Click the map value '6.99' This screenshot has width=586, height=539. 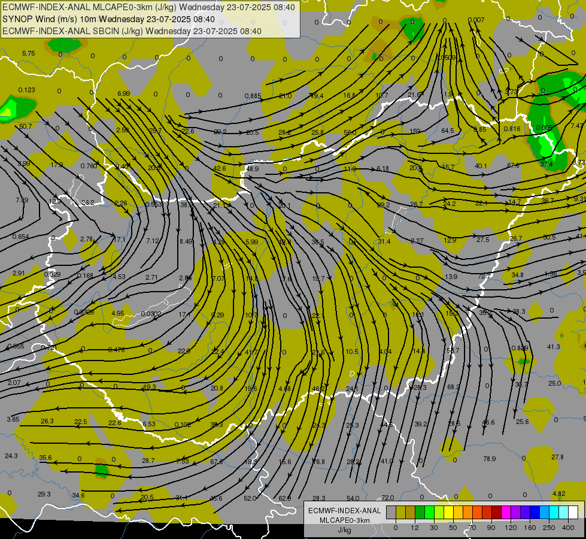124,93
